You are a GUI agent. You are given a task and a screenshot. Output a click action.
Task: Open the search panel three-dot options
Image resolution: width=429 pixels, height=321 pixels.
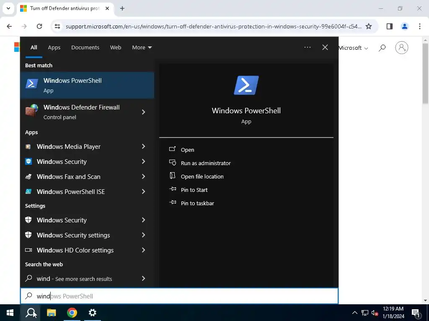tap(308, 47)
